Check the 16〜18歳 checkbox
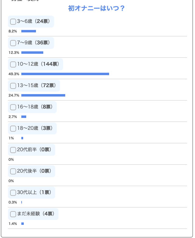Screen dimensions: 195x238 click(x=13, y=107)
